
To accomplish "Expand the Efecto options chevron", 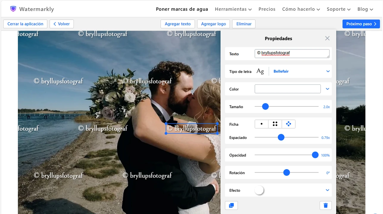I will tap(328, 190).
